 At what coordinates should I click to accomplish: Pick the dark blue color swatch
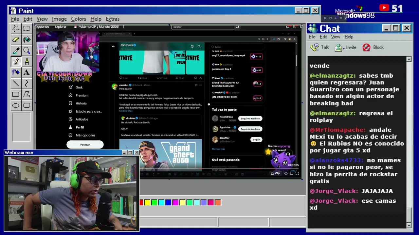168,203
